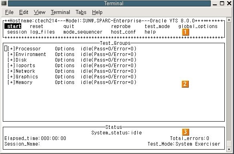Click the scrollbar up arrow
The height and width of the screenshot is (154, 234).
coord(229,20)
